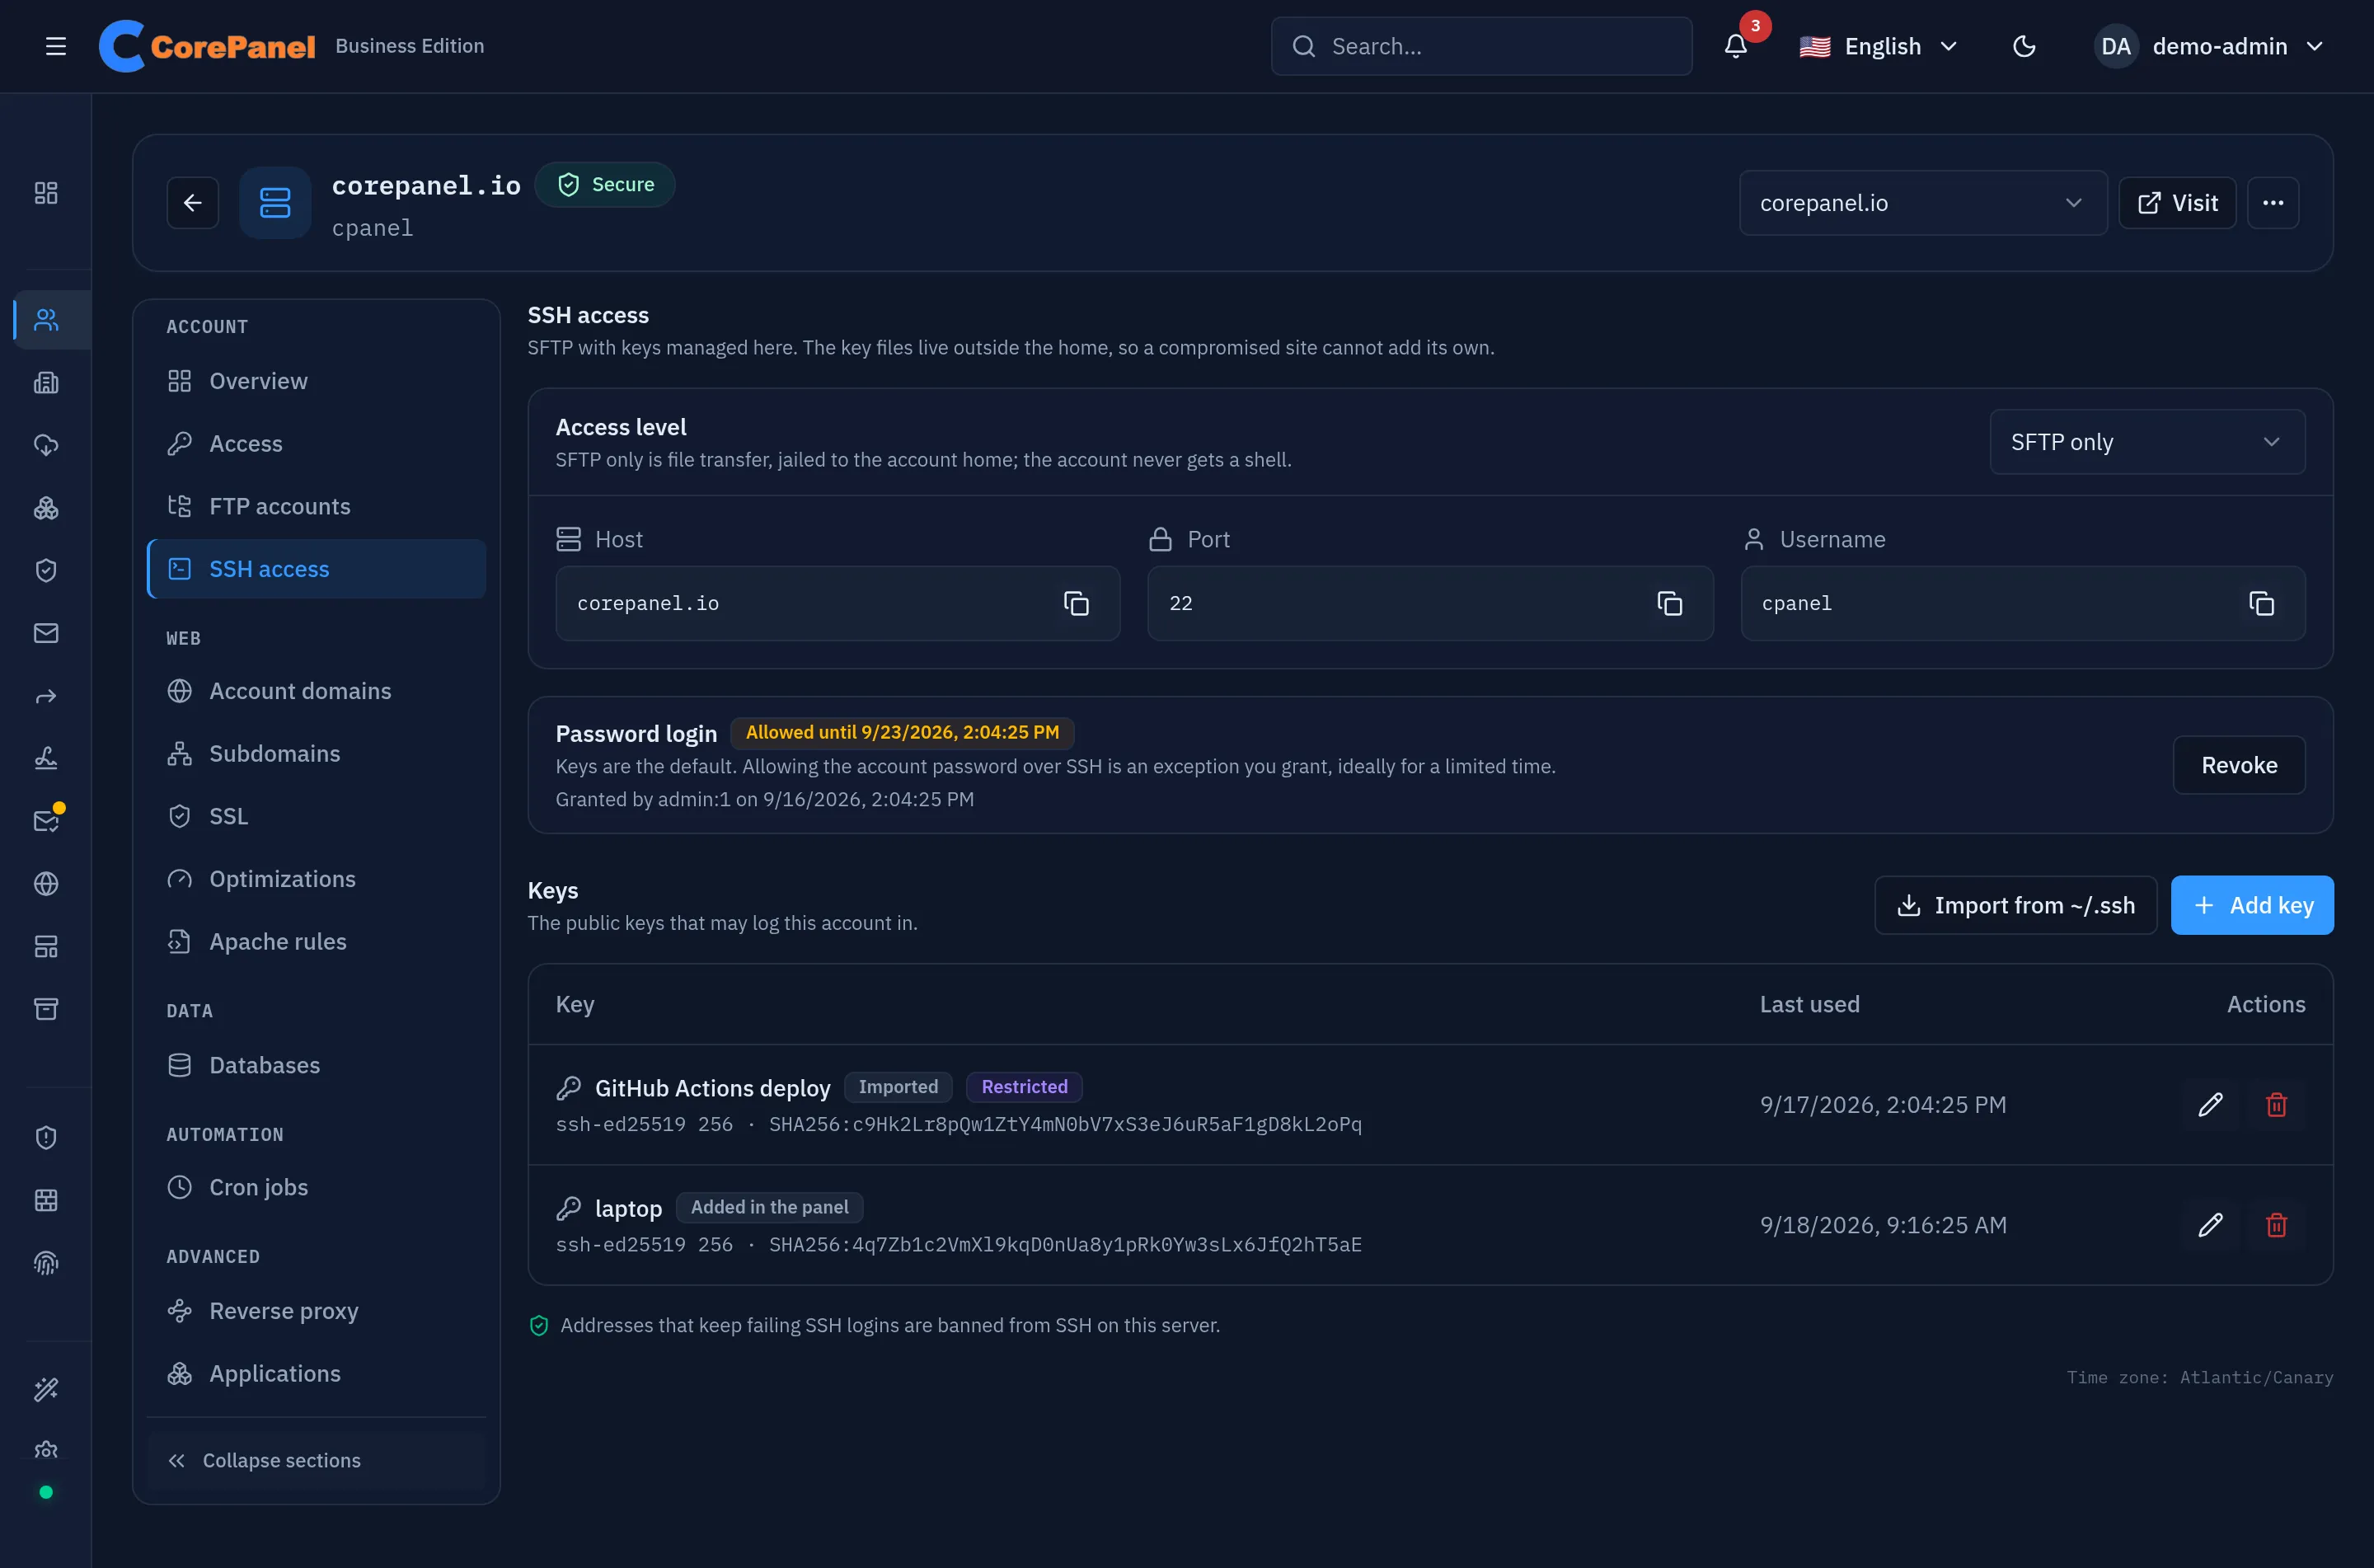Image resolution: width=2374 pixels, height=1568 pixels.
Task: Click the CorePanel logo
Action: (207, 46)
